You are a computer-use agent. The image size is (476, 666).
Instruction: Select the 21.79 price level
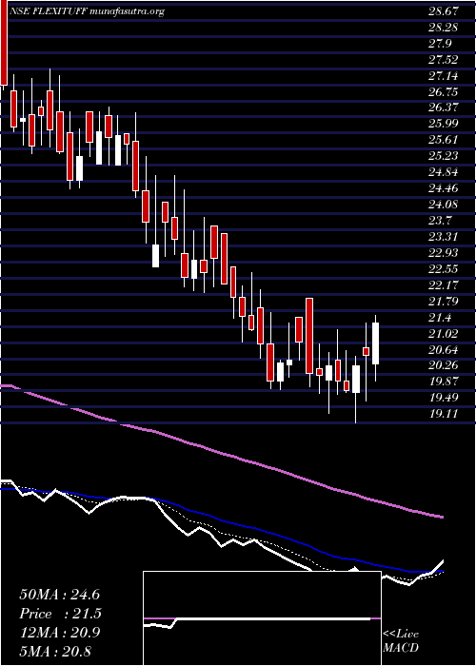coord(444,302)
